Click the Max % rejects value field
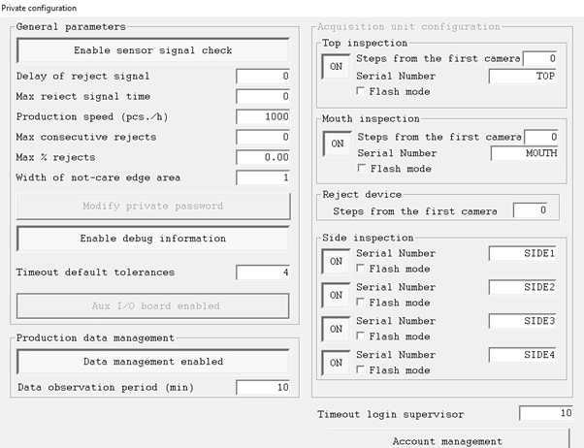 pyautogui.click(x=264, y=157)
